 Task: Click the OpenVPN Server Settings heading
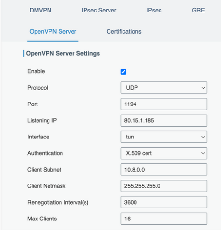click(63, 53)
